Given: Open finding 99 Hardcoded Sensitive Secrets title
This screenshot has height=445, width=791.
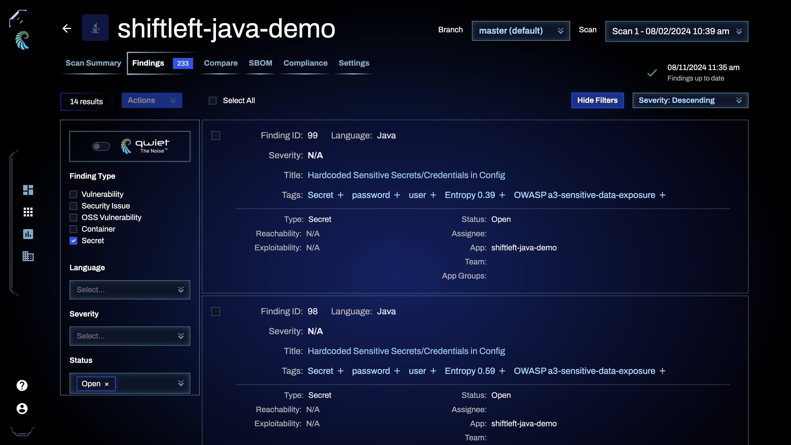Looking at the screenshot, I should pyautogui.click(x=406, y=175).
